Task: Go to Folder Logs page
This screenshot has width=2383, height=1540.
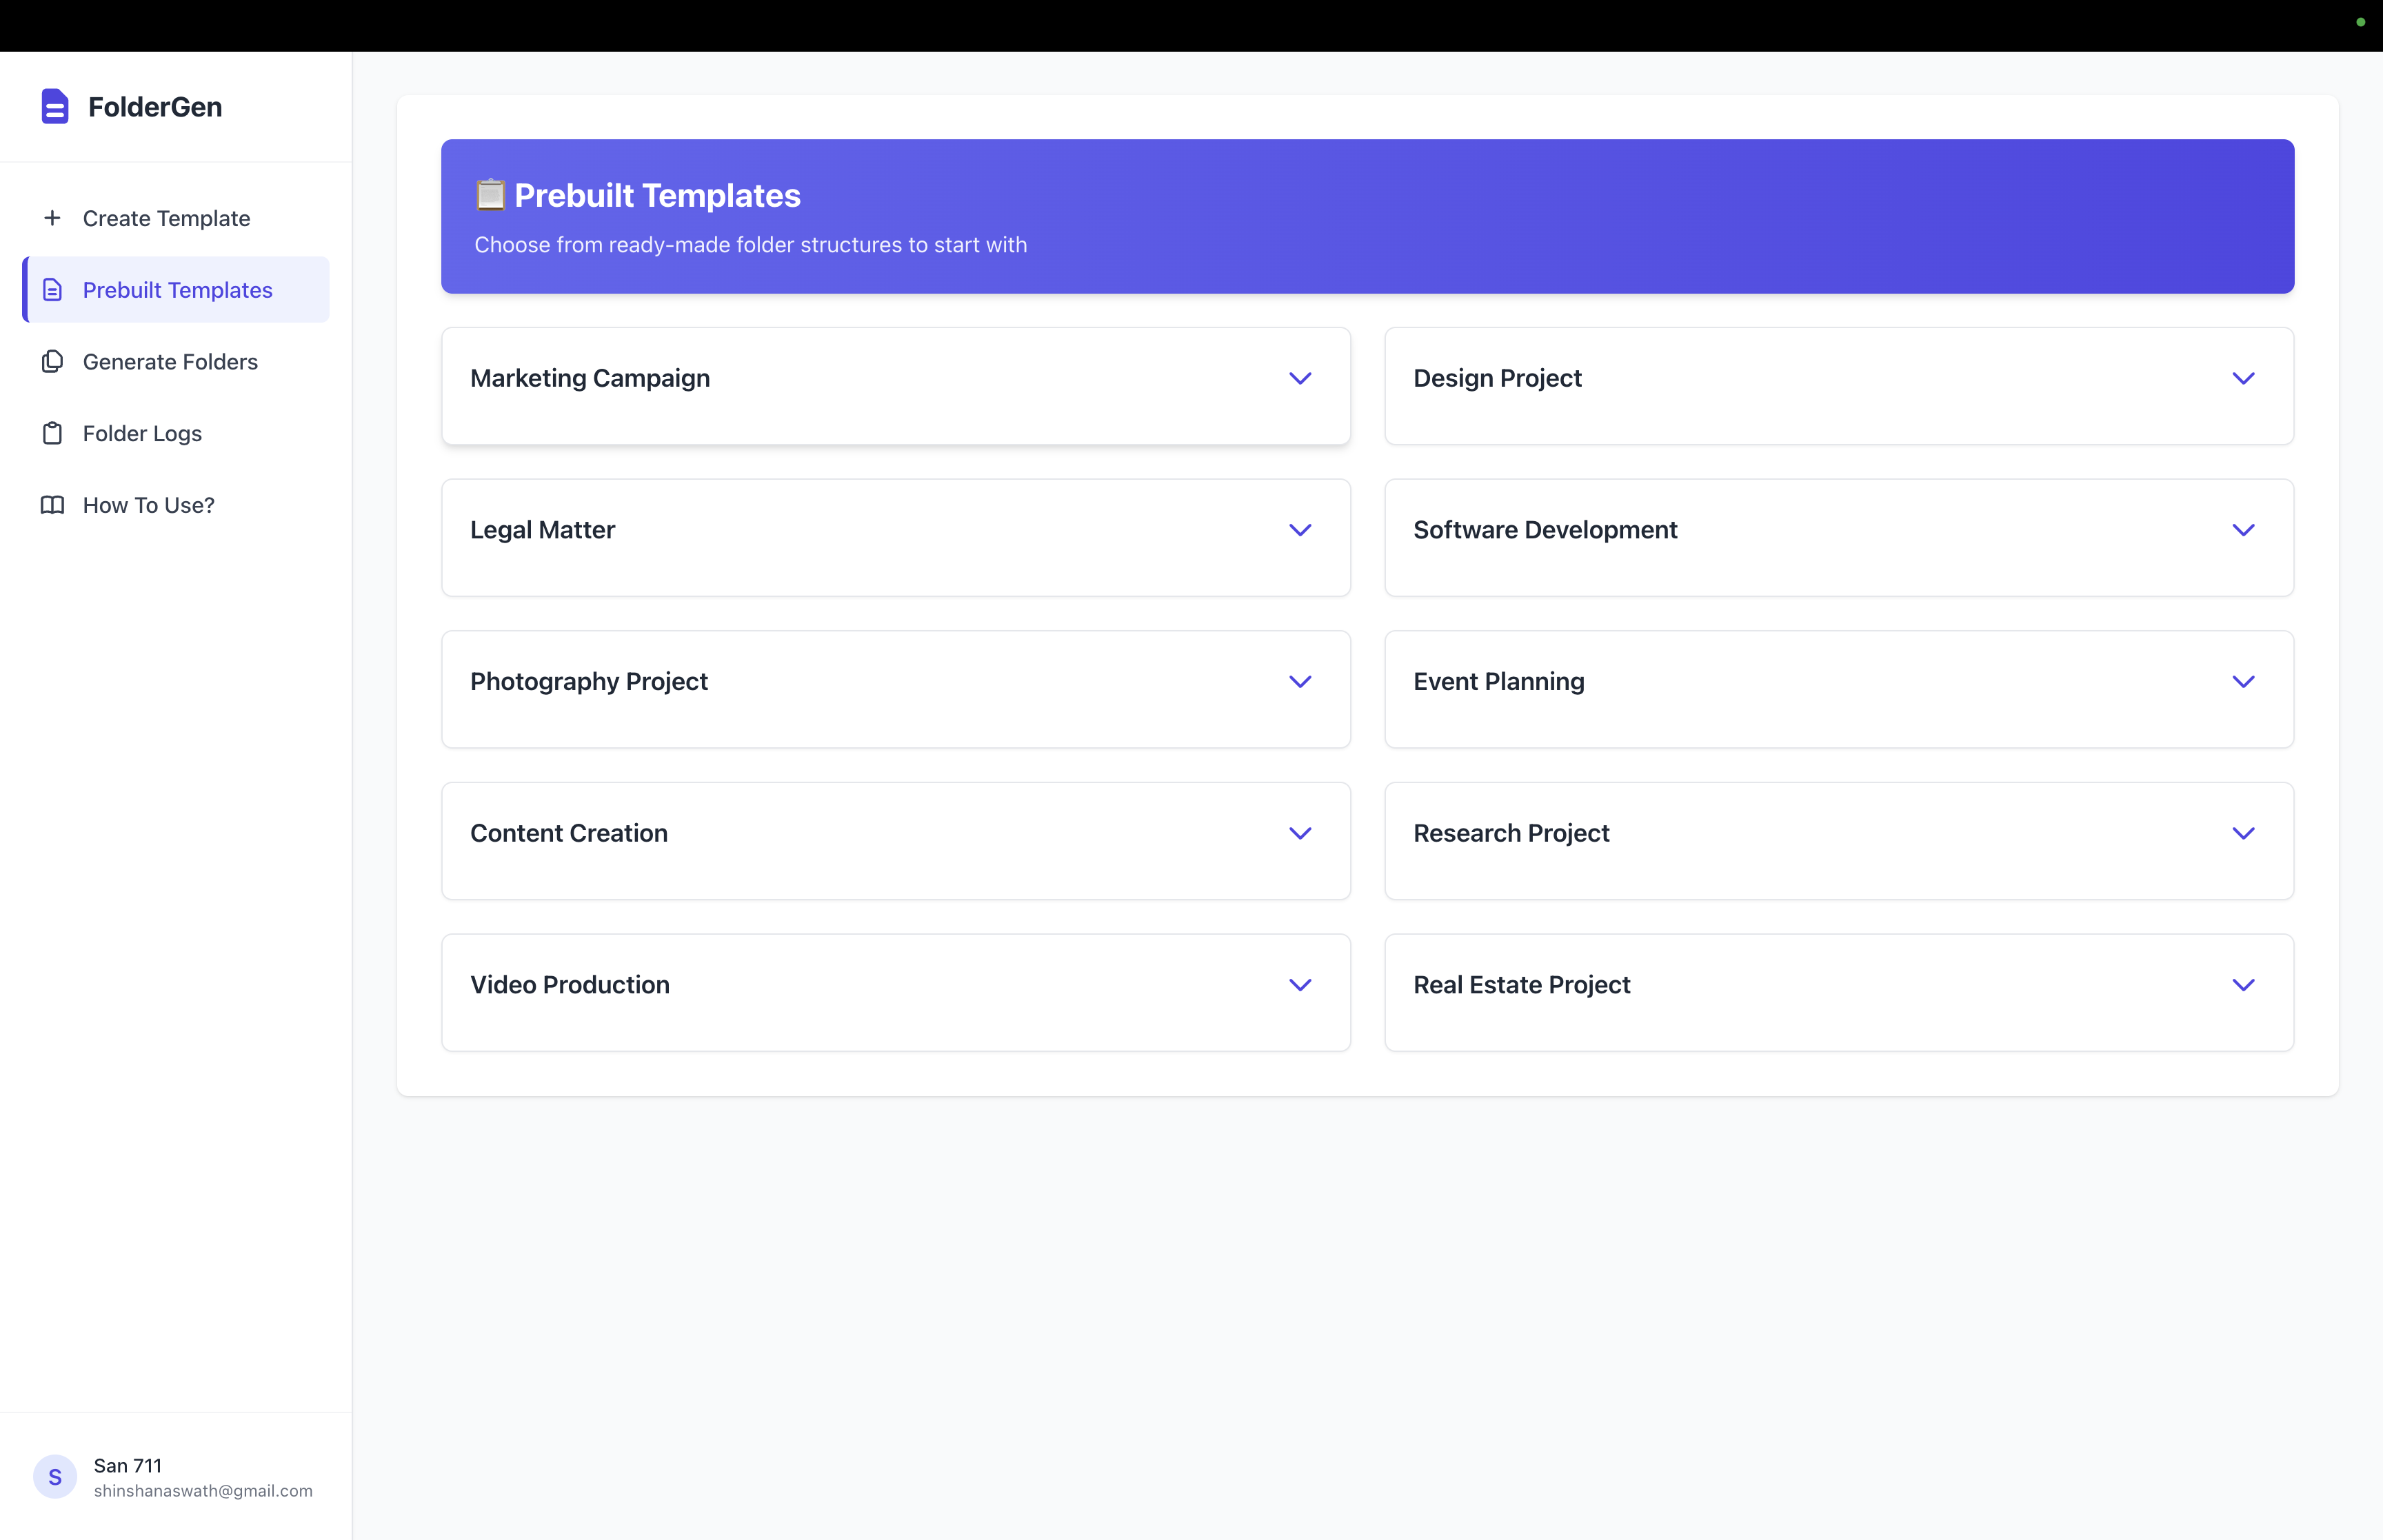Action: (x=142, y=433)
